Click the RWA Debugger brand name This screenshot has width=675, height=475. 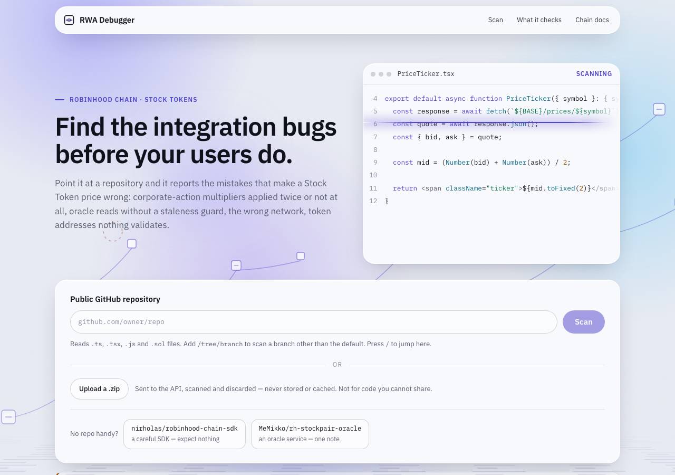tap(107, 20)
